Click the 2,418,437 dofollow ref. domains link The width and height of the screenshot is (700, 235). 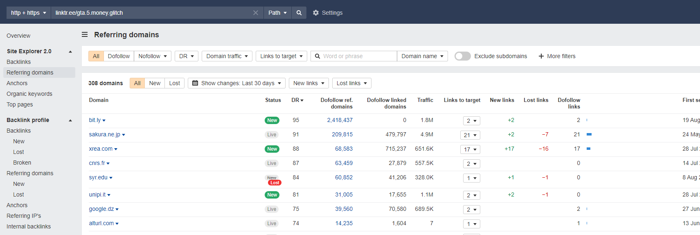coord(340,120)
